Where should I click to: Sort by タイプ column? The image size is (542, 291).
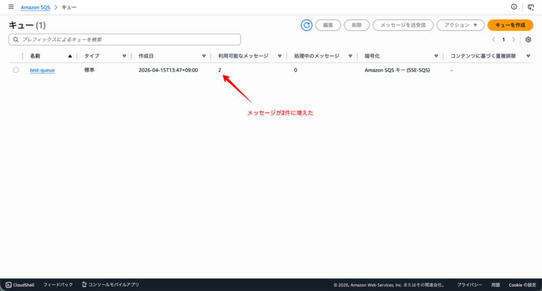124,56
